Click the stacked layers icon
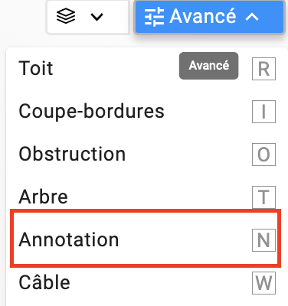This screenshot has height=306, width=288. 66,16
